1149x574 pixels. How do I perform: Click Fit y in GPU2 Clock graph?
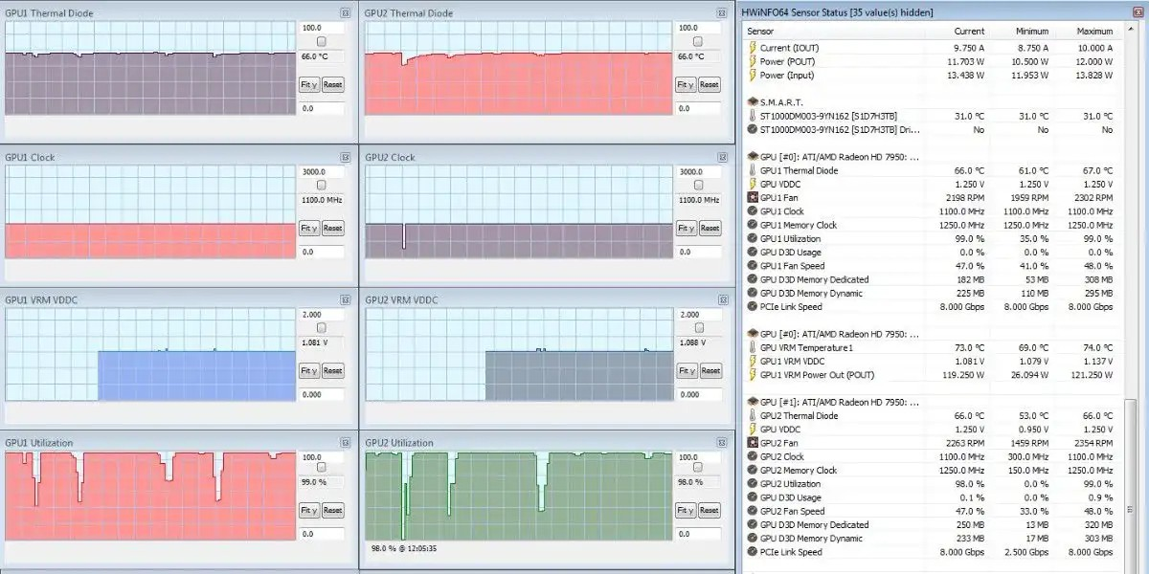coord(687,228)
